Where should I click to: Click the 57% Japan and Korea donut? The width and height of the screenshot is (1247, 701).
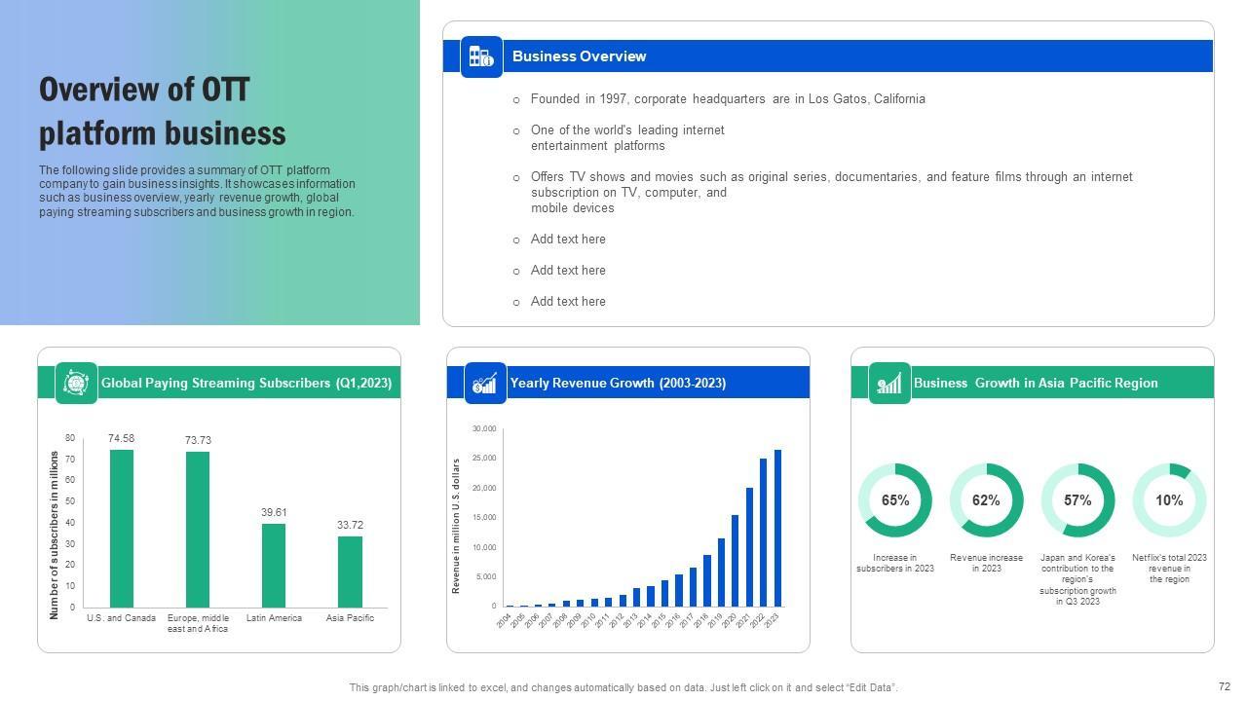1077,500
